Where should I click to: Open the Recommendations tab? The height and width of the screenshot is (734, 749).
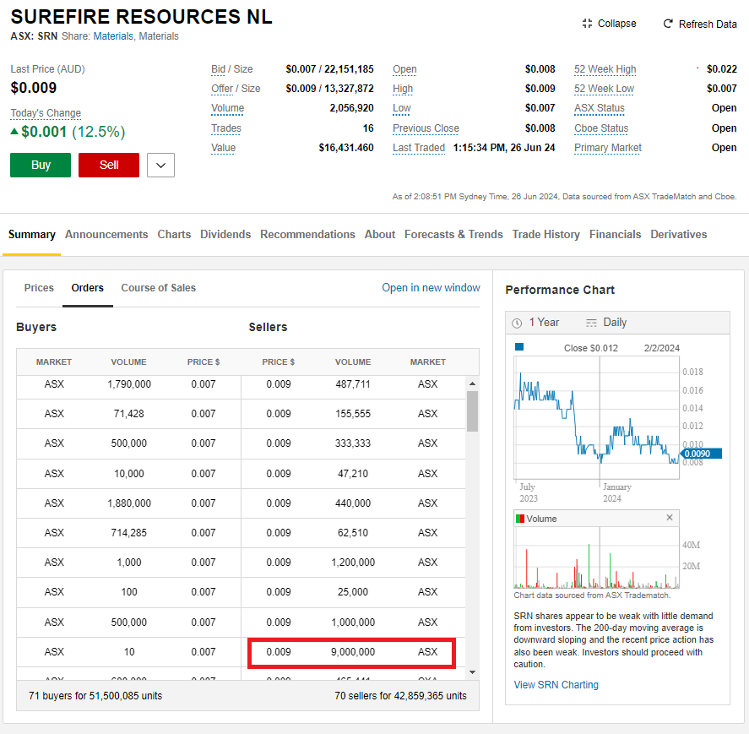point(307,235)
